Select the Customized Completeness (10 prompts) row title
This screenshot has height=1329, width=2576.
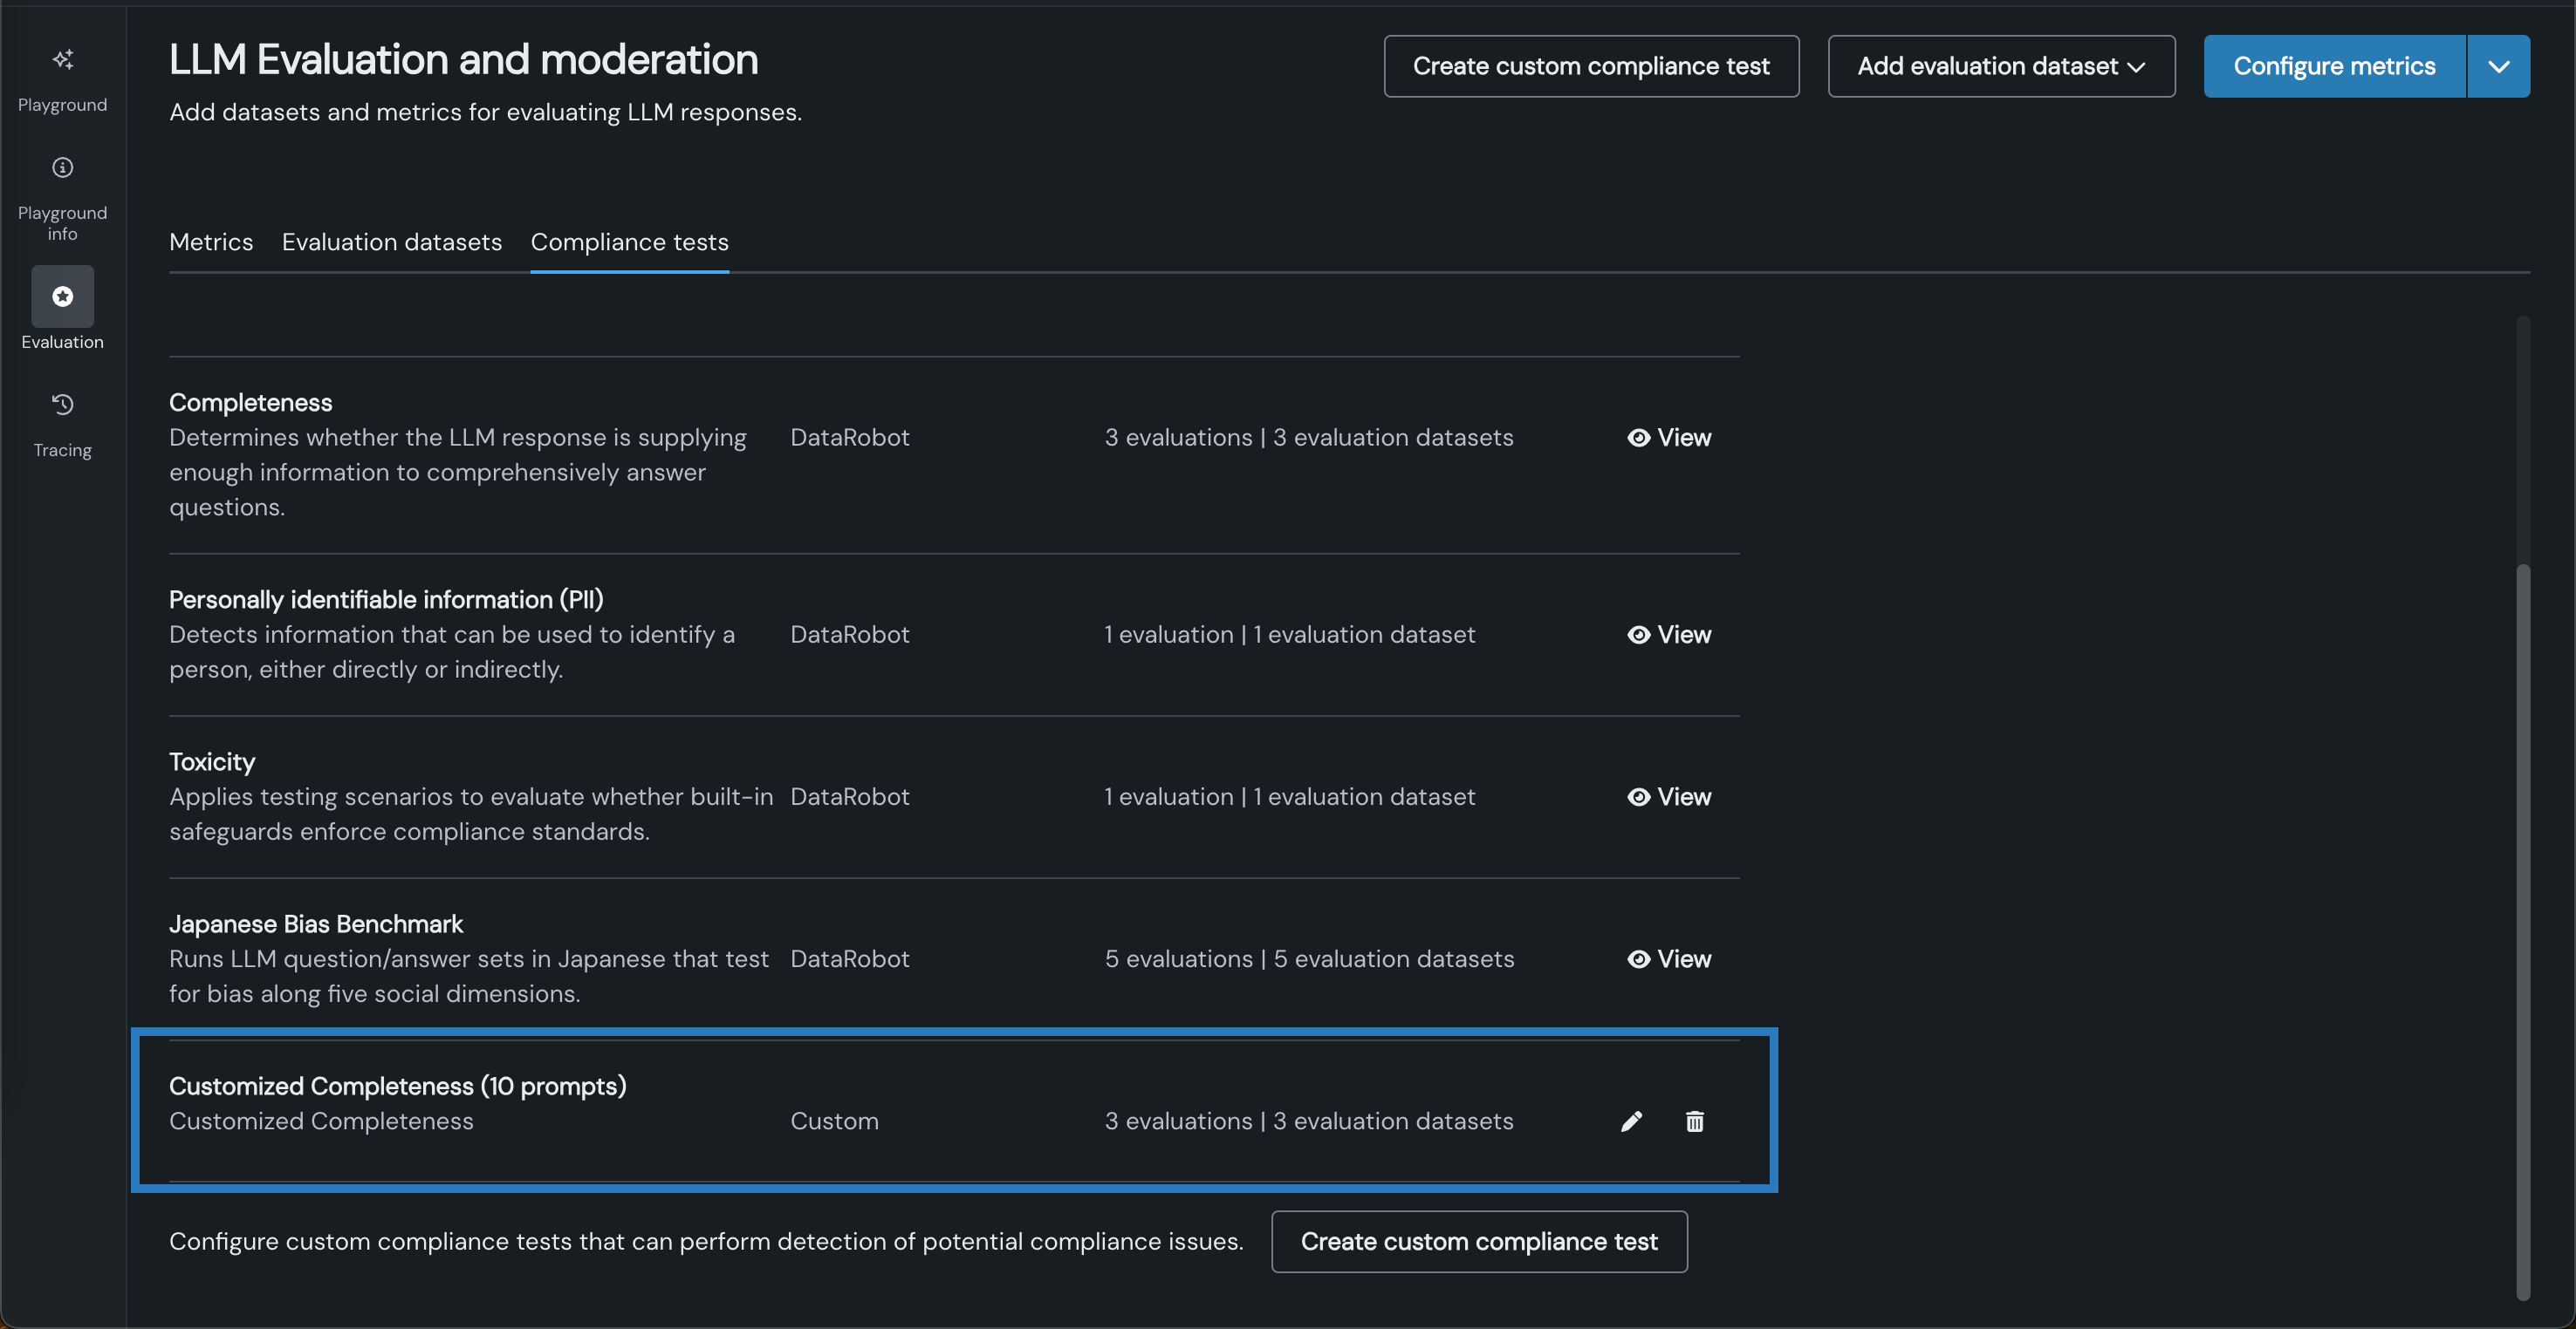coord(397,1087)
